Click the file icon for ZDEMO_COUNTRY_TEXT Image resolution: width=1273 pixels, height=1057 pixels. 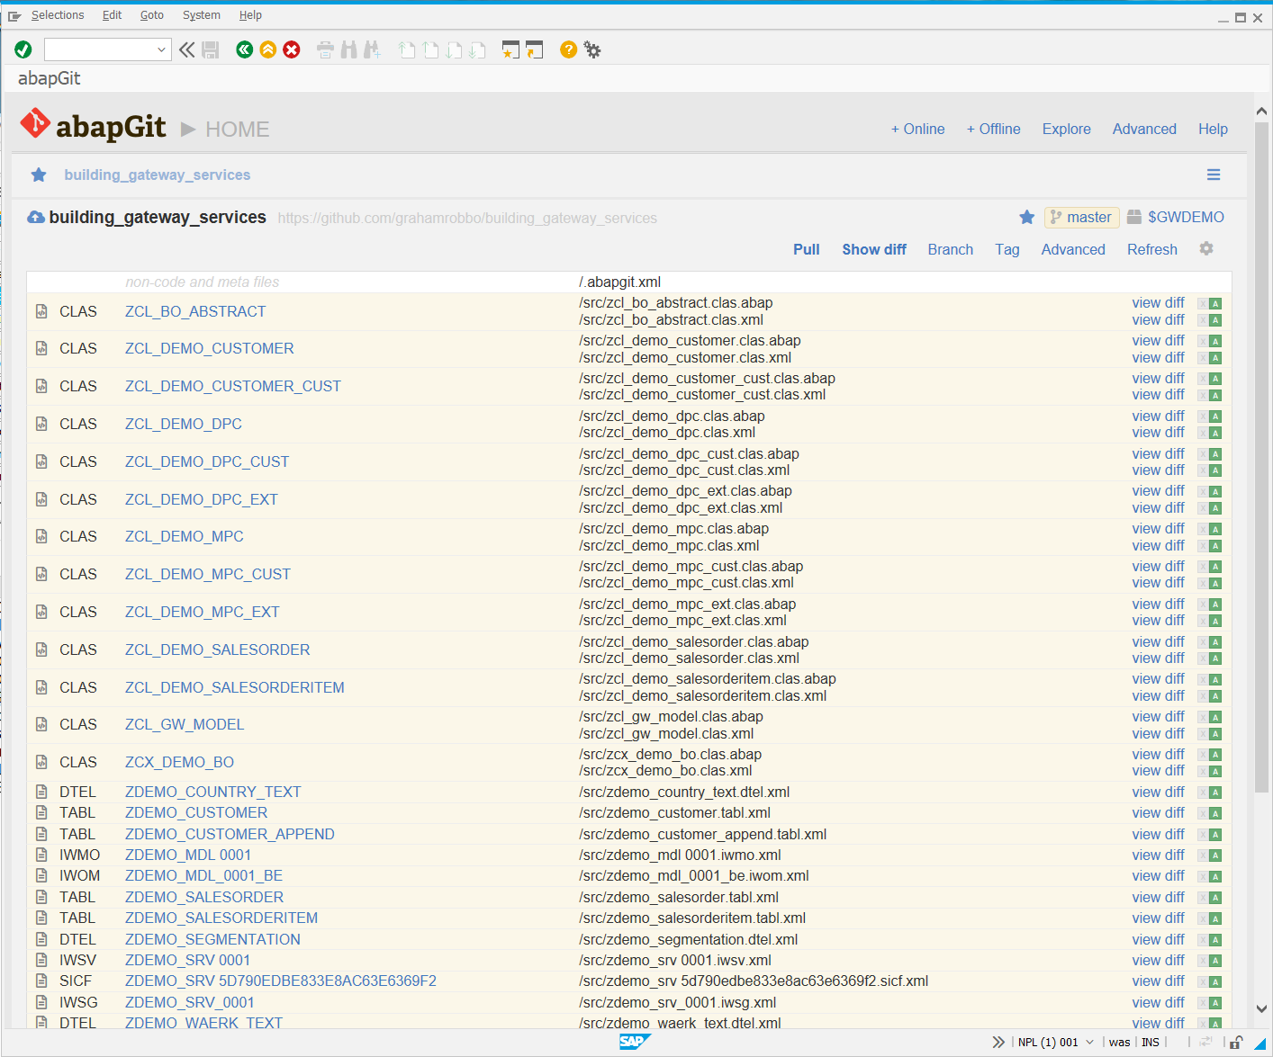(x=41, y=792)
